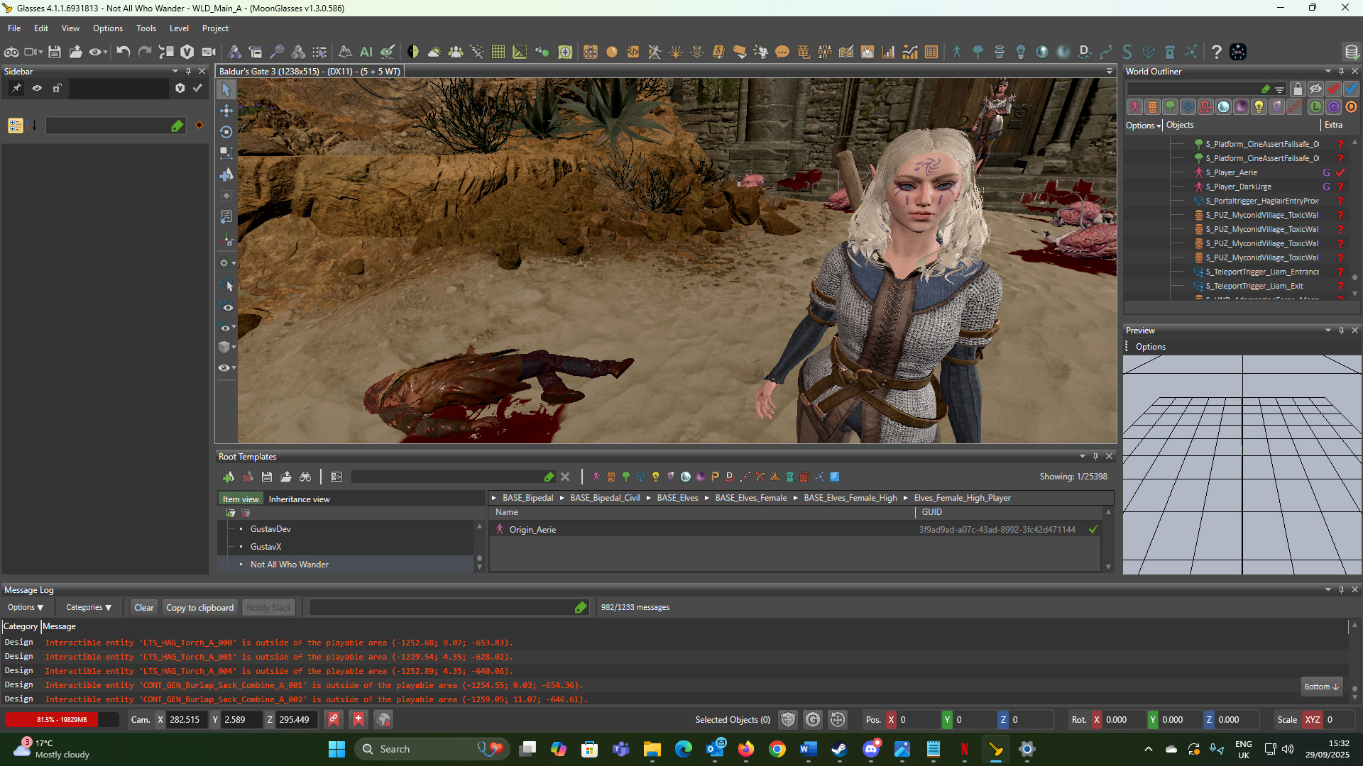Click the add template plus icon in Root Templates
Viewport: 1363px width, 766px height.
(229, 477)
